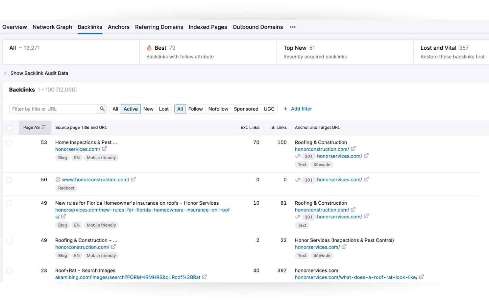Show only Lost backlinks
The width and height of the screenshot is (489, 305).
pyautogui.click(x=164, y=109)
